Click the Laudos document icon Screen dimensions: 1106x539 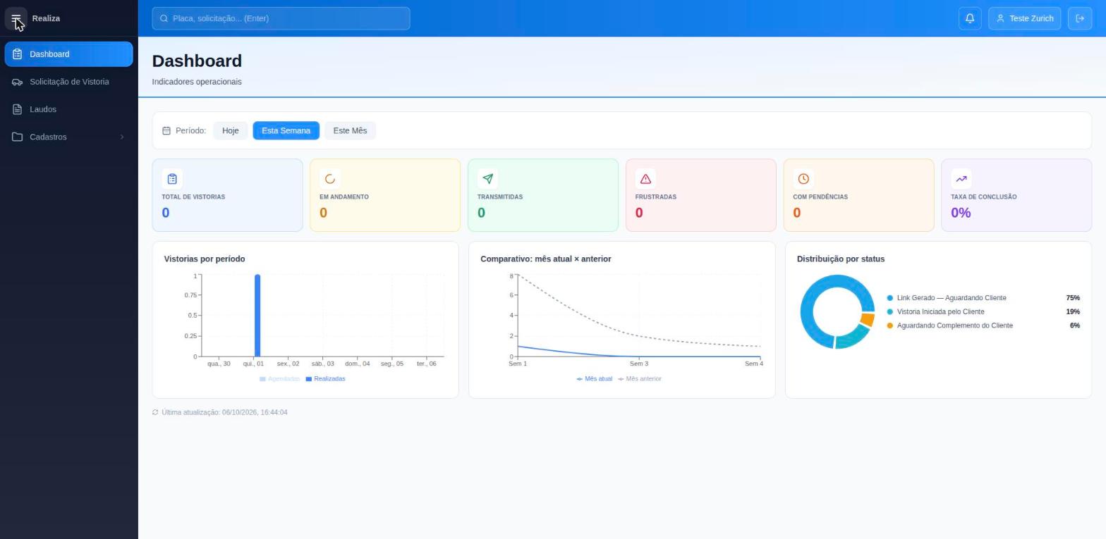[x=18, y=109]
